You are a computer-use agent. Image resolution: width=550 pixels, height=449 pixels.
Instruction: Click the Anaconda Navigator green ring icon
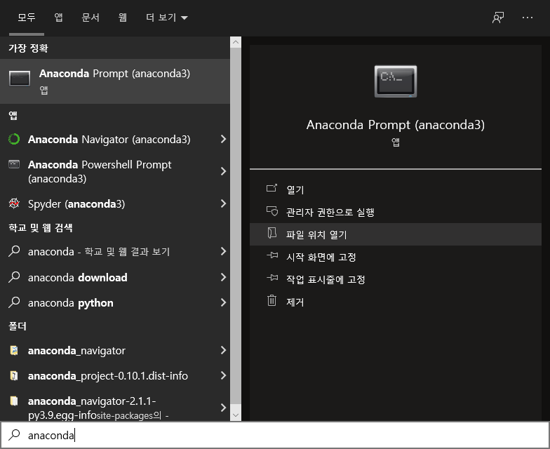point(14,139)
